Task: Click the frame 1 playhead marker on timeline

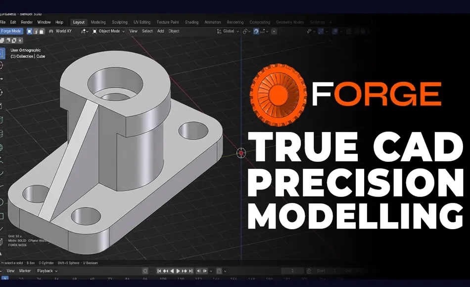Action: (x=4, y=279)
